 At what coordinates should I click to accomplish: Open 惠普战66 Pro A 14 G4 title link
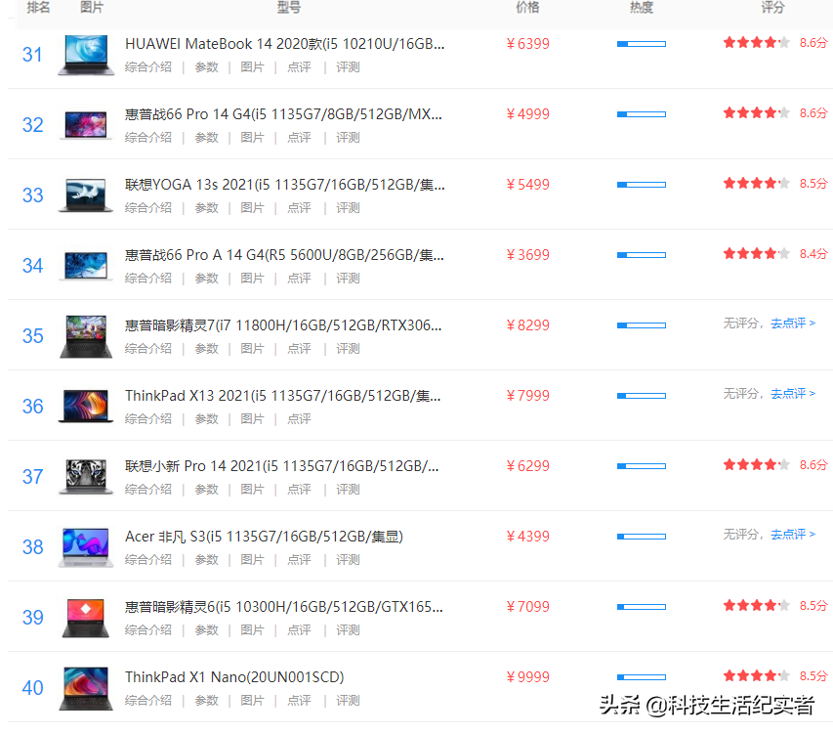284,255
